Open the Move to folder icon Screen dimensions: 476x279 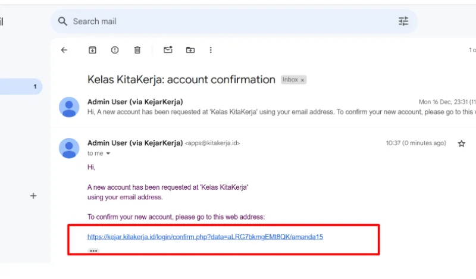tap(190, 50)
